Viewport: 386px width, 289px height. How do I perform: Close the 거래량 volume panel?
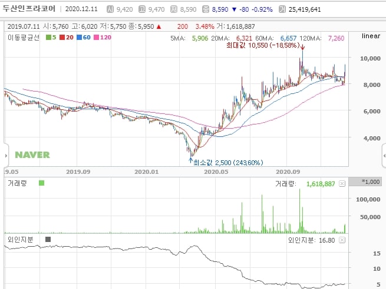(342, 183)
